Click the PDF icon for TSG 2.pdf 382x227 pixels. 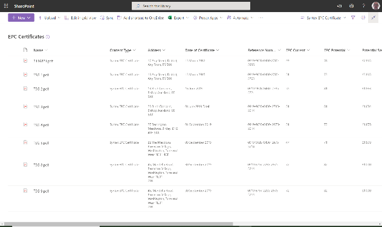pos(25,89)
